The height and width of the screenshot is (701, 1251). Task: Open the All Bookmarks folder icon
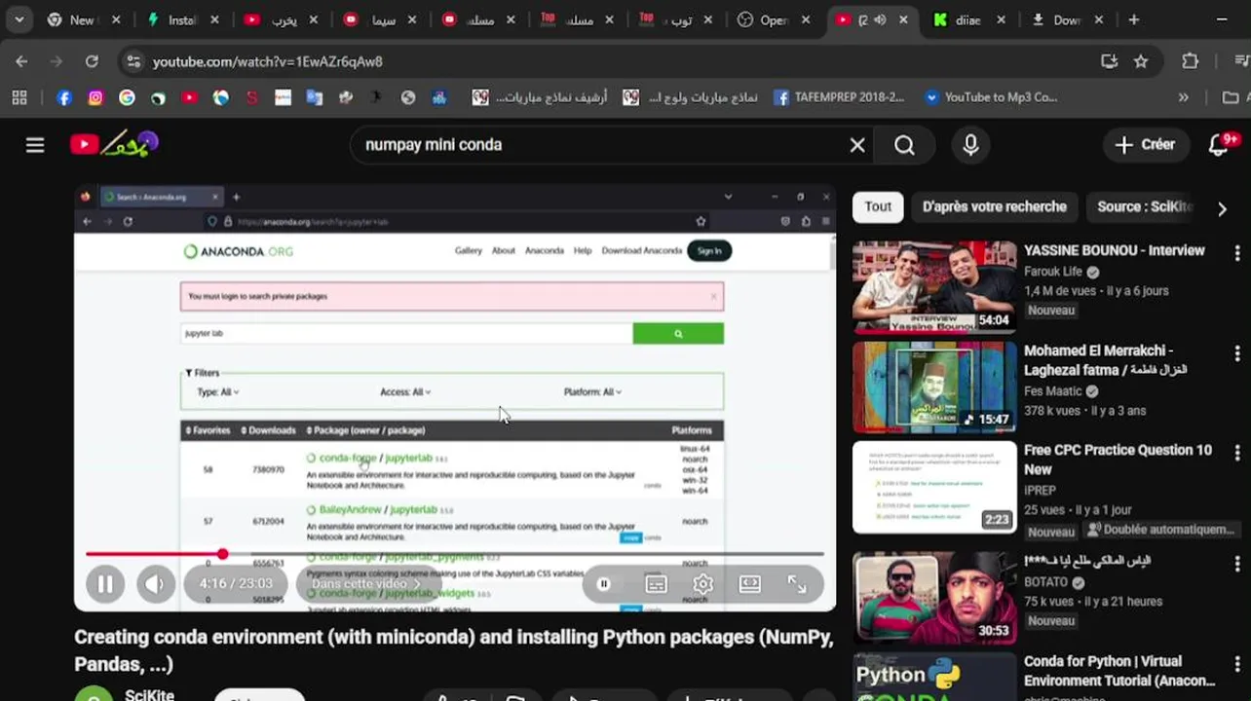click(x=1232, y=97)
